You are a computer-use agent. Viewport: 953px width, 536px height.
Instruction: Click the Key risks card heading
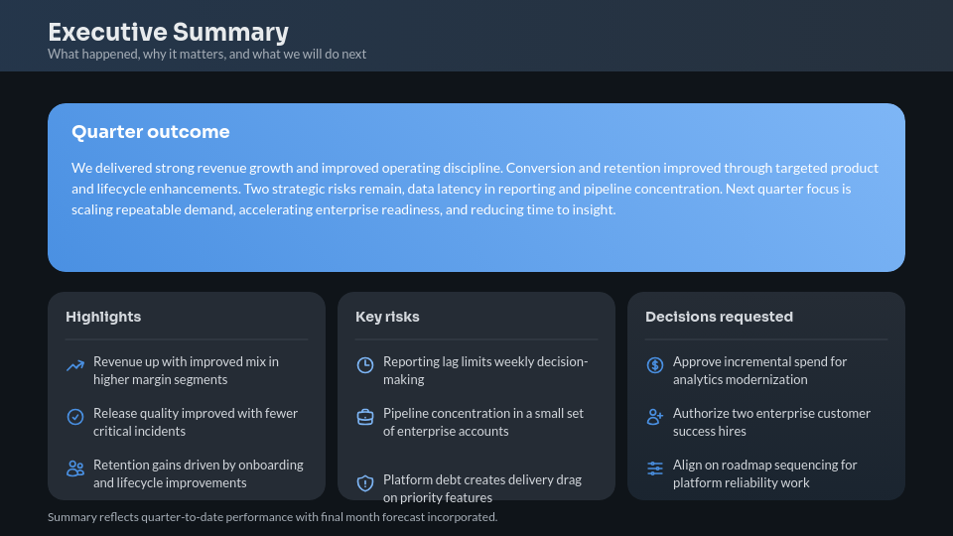(387, 317)
